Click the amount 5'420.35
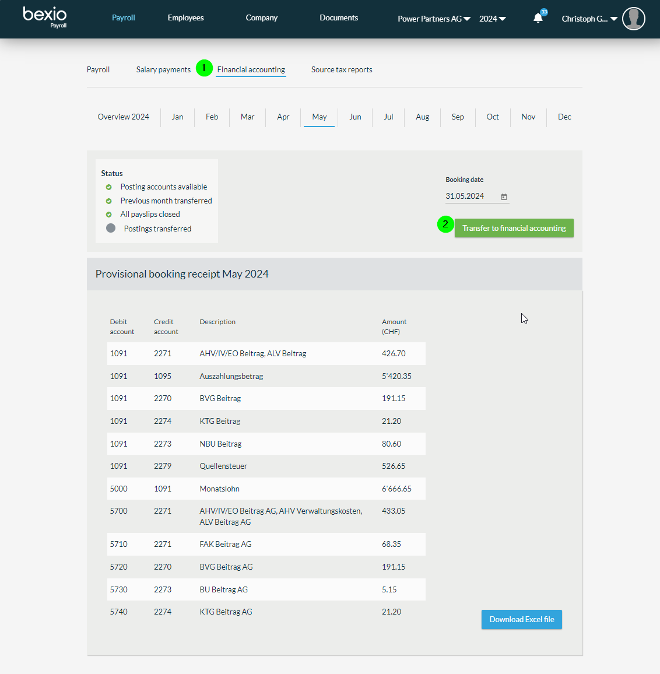This screenshot has height=674, width=660. [x=396, y=376]
